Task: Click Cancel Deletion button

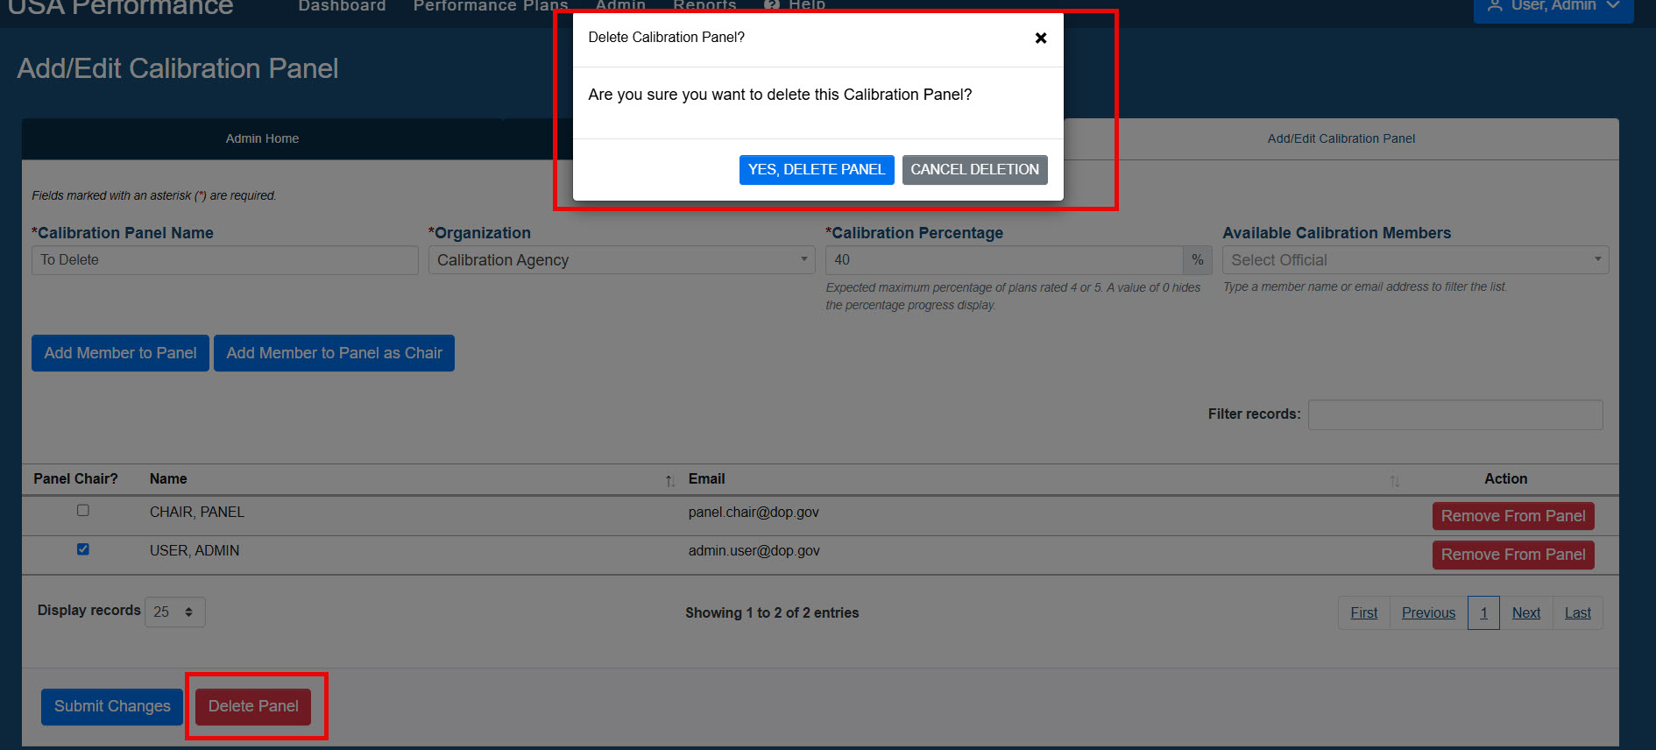Action: pyautogui.click(x=974, y=170)
